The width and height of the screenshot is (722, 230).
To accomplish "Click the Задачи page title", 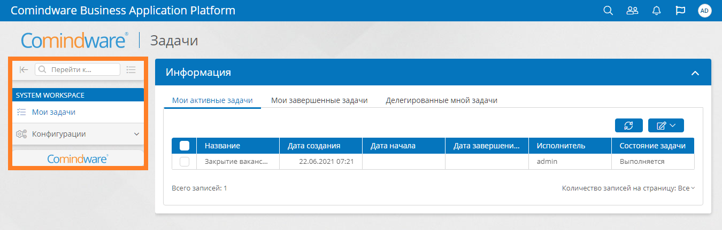I will coord(174,41).
